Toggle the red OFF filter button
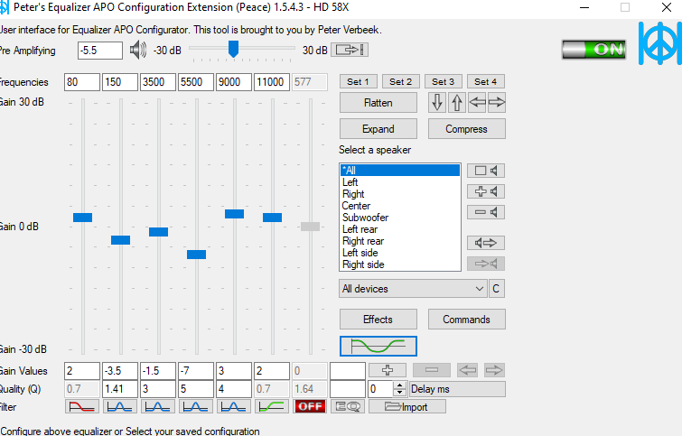The height and width of the screenshot is (436, 682). (310, 407)
